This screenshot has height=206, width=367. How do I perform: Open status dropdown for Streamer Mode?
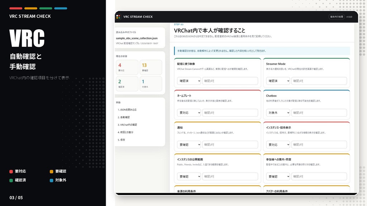point(278,81)
